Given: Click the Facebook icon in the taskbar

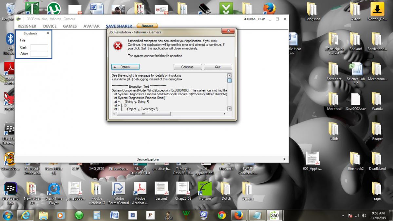Looking at the screenshot, I should 132,215.
